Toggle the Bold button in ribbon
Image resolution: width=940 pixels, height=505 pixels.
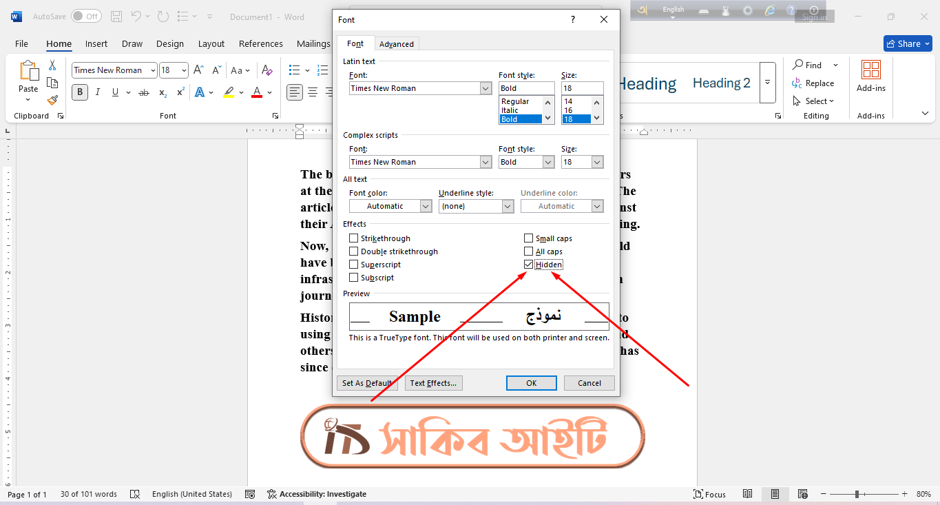click(80, 92)
